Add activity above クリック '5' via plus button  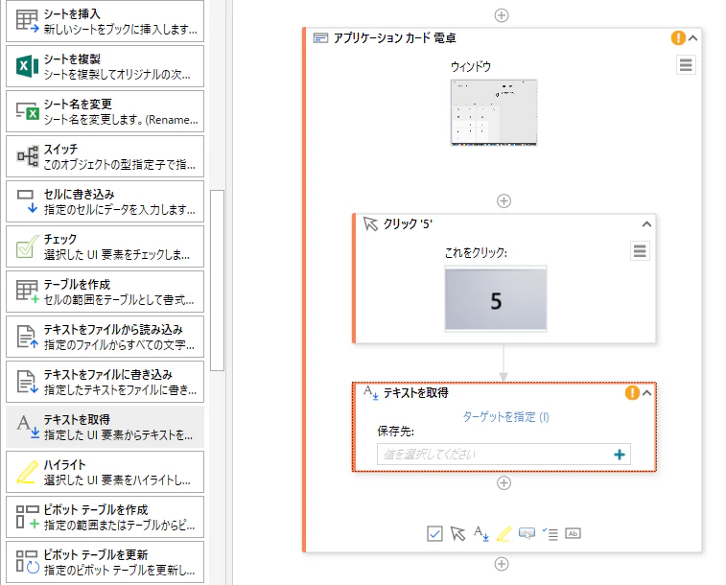[504, 200]
